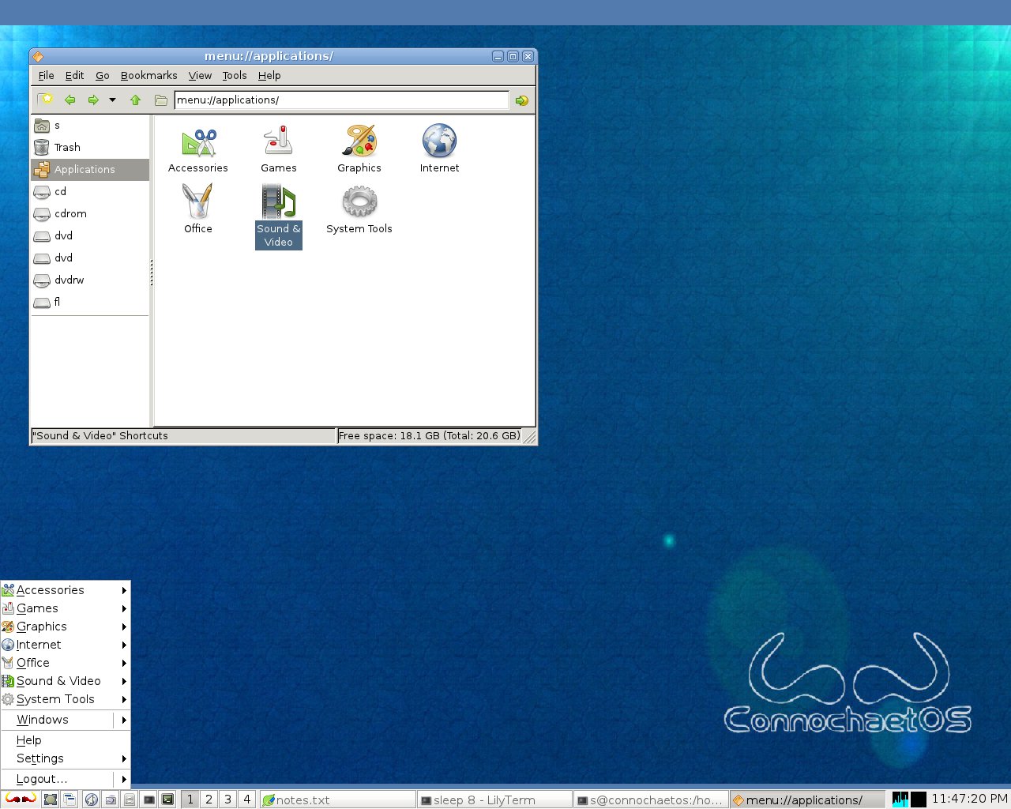
Task: Select the Games joystick icon
Action: click(x=278, y=142)
